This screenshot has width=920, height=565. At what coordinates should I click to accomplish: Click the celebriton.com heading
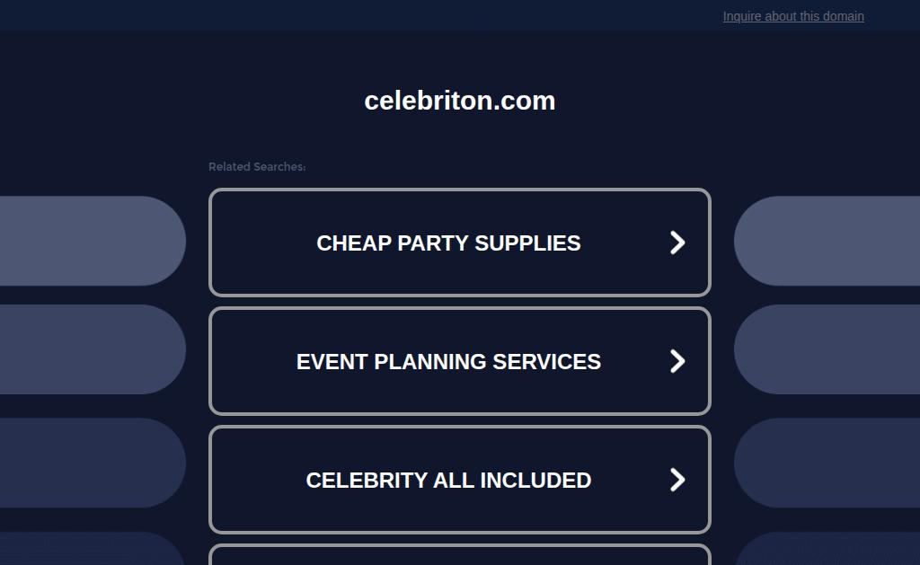[460, 101]
